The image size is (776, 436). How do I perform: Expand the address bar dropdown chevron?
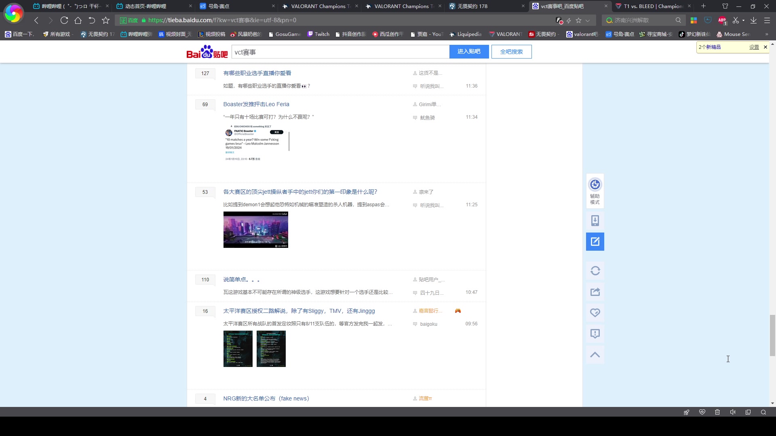pos(588,20)
